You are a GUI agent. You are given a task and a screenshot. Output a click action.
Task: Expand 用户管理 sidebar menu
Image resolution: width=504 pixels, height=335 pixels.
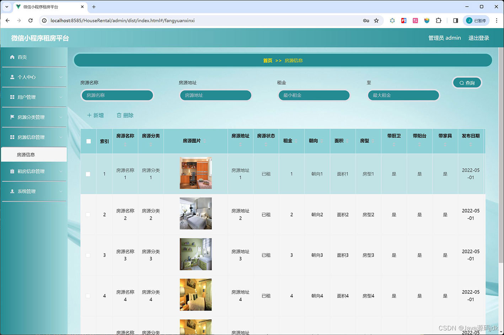coord(34,97)
